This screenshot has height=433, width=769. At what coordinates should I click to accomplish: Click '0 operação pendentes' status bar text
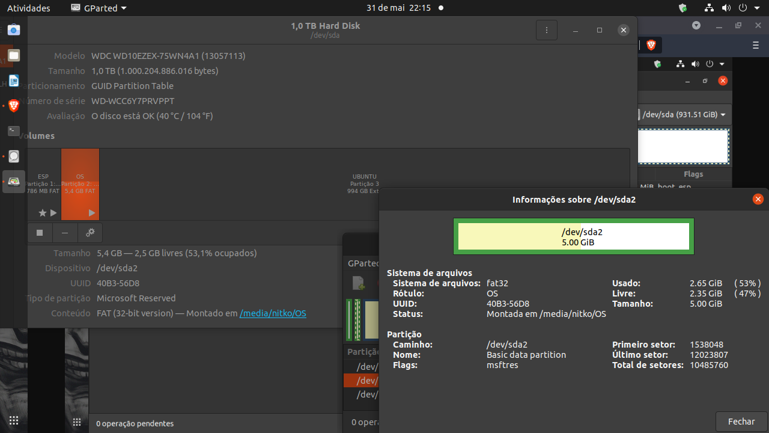pos(135,423)
